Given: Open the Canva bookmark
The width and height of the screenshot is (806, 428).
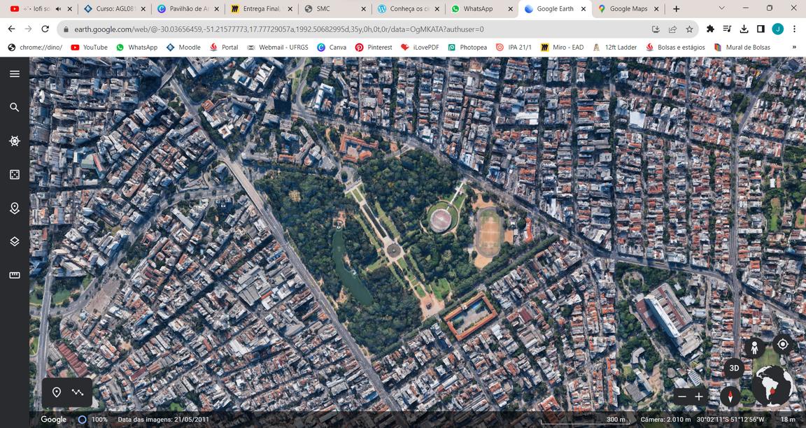Looking at the screenshot, I should point(332,48).
